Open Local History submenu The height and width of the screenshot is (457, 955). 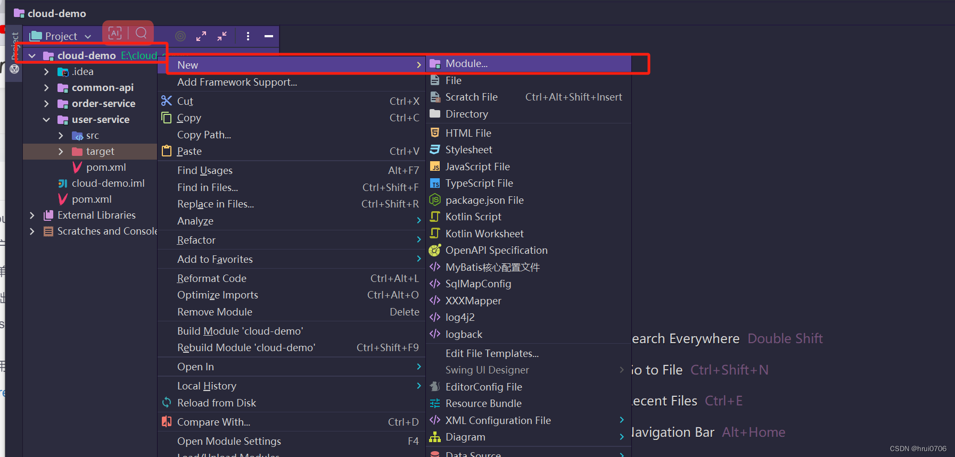(291, 386)
